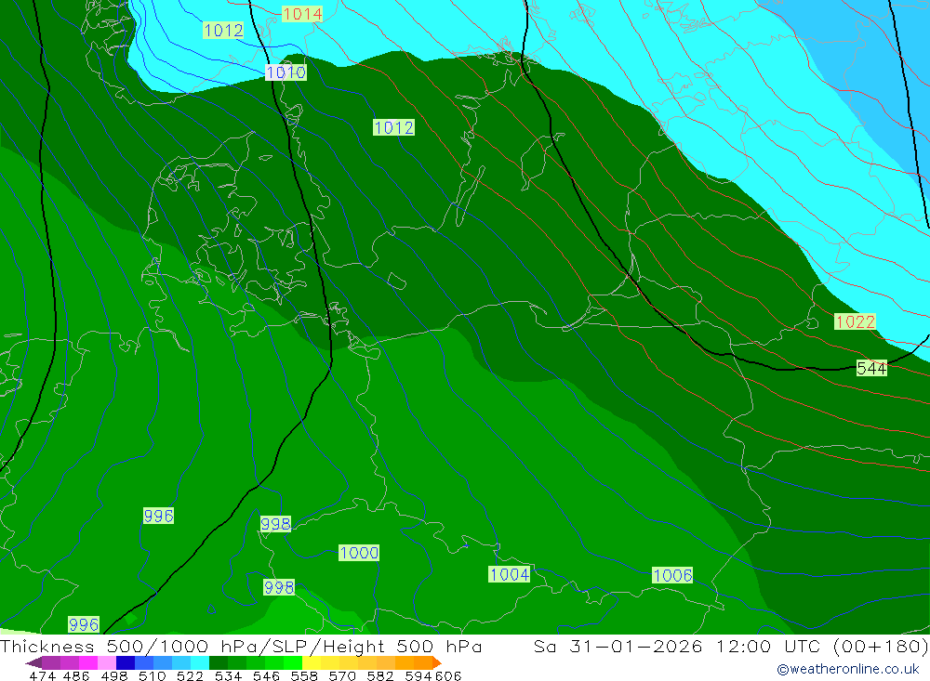
Task: Click the 510 legend value
Action: click(152, 675)
